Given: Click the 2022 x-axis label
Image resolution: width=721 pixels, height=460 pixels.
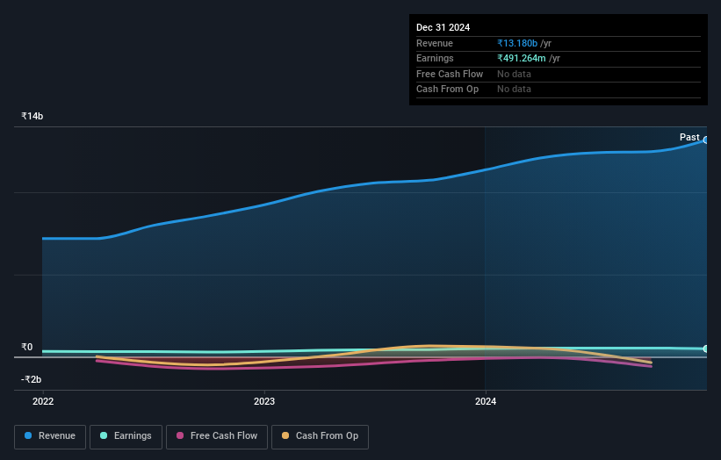Looking at the screenshot, I should pos(43,402).
